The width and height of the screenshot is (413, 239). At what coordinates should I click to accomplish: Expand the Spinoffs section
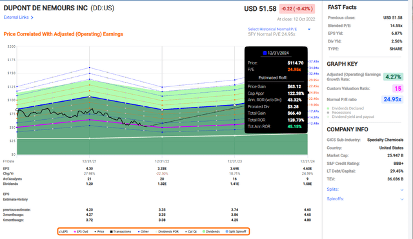336,199
